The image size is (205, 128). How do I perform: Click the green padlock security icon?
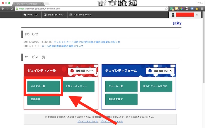(17, 9)
